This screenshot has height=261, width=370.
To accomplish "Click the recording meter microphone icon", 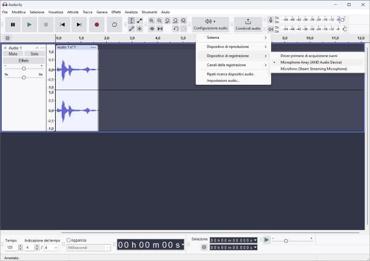I will [x=271, y=20].
